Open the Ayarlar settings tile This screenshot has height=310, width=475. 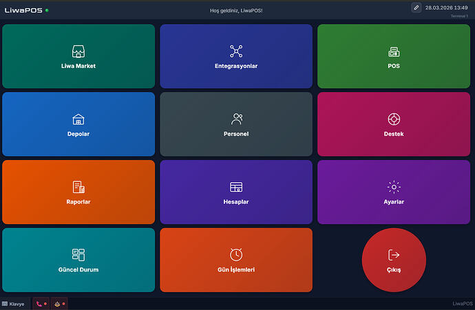pos(394,192)
